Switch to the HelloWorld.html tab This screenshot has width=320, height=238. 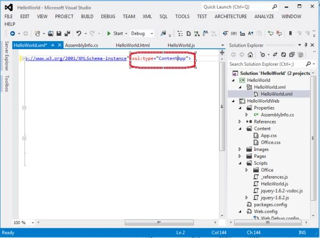click(133, 45)
